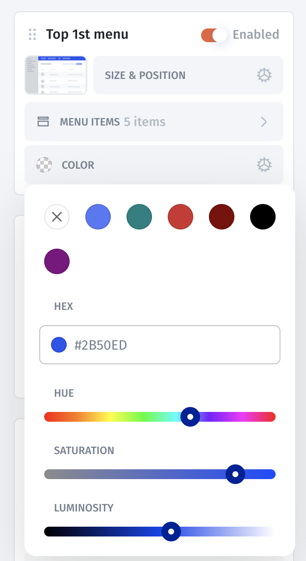Click the Color row gear icon
The width and height of the screenshot is (306, 561).
coord(264,165)
